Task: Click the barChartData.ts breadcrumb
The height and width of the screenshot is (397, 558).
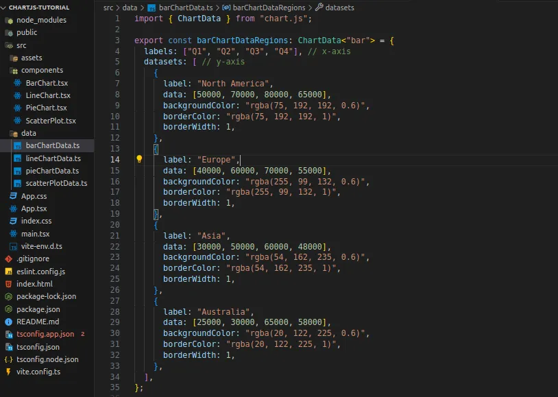Action: [x=185, y=8]
